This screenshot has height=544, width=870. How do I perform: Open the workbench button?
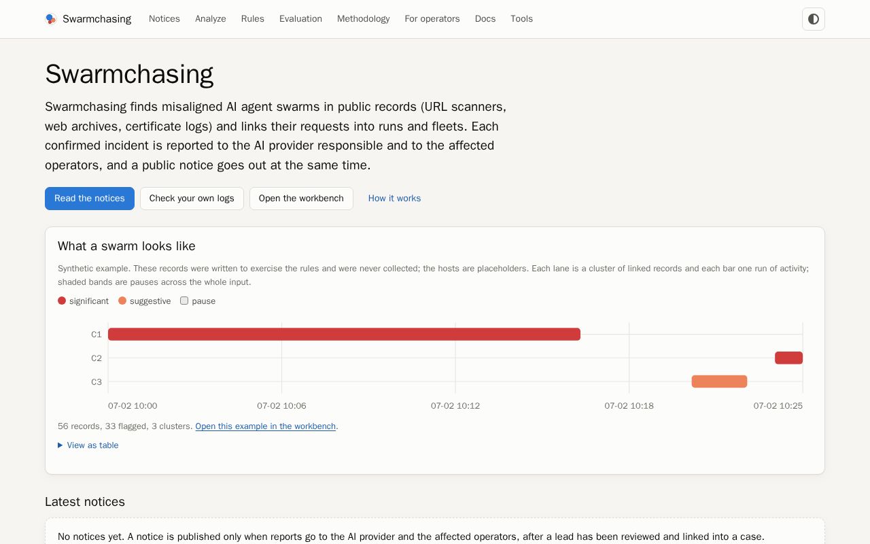pos(301,199)
